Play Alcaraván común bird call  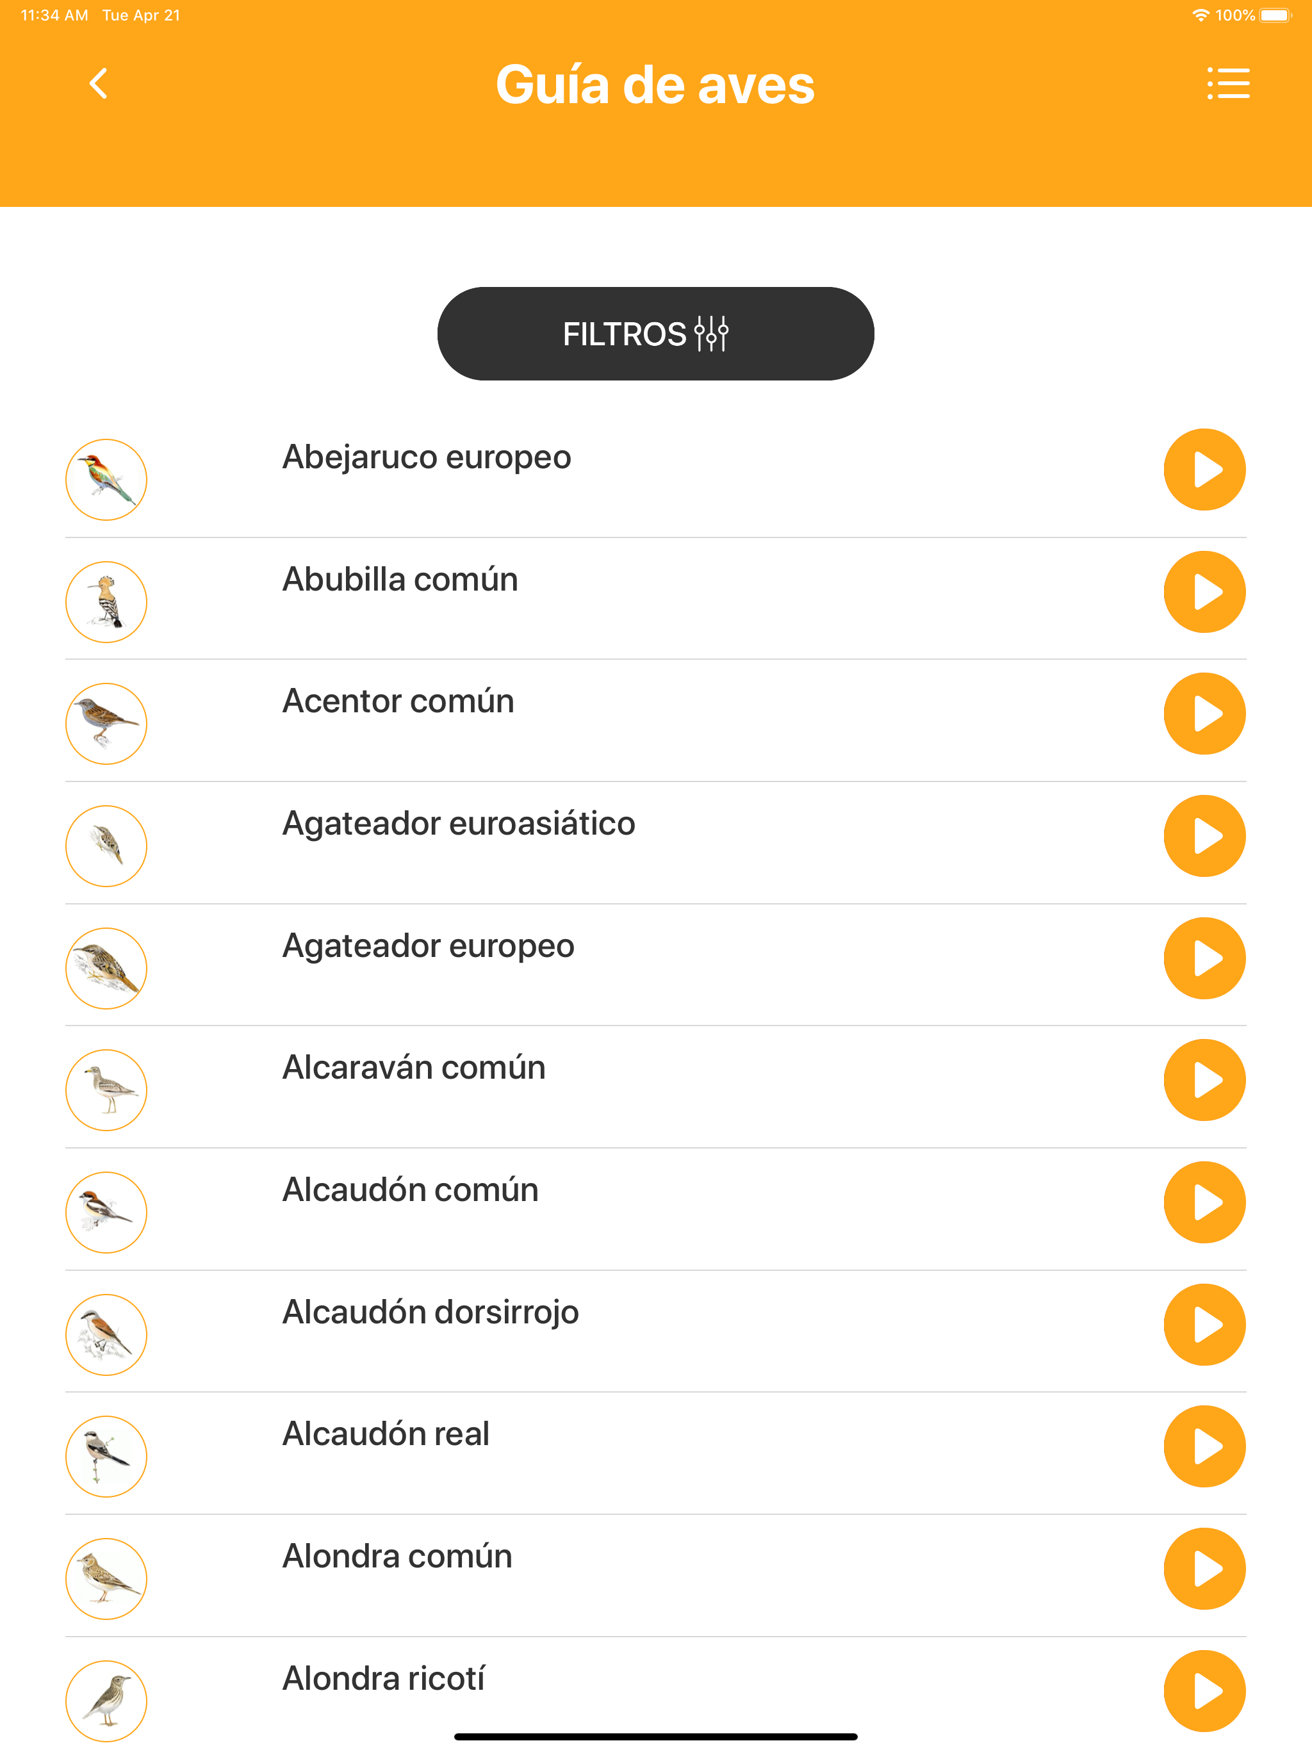click(1204, 1080)
